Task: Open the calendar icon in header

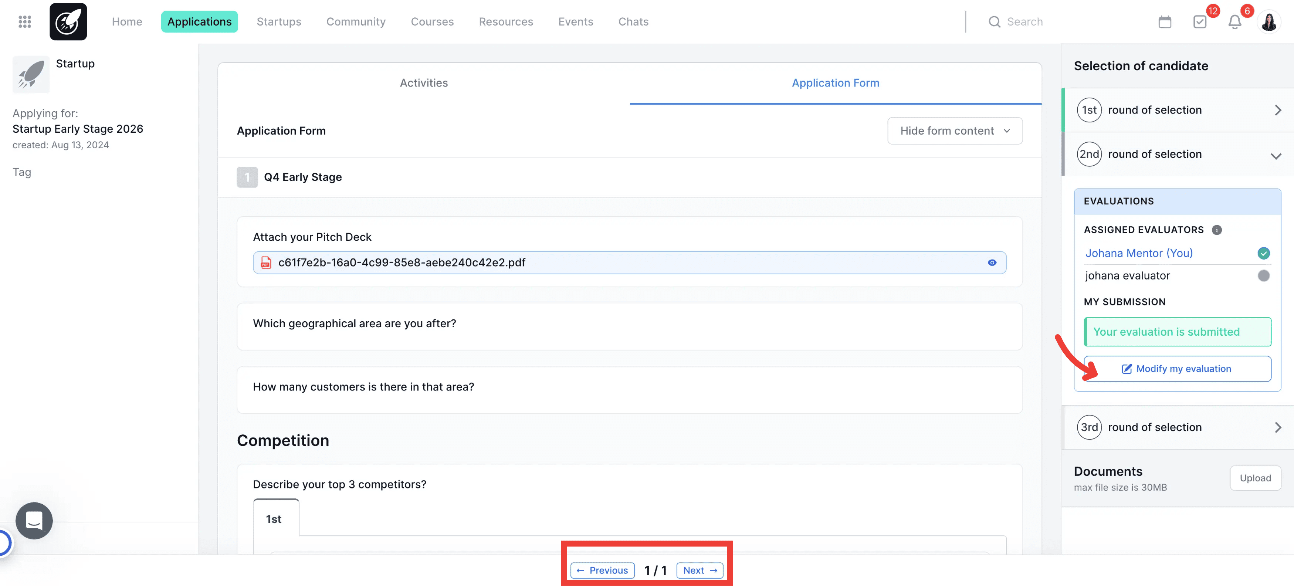Action: pyautogui.click(x=1164, y=21)
